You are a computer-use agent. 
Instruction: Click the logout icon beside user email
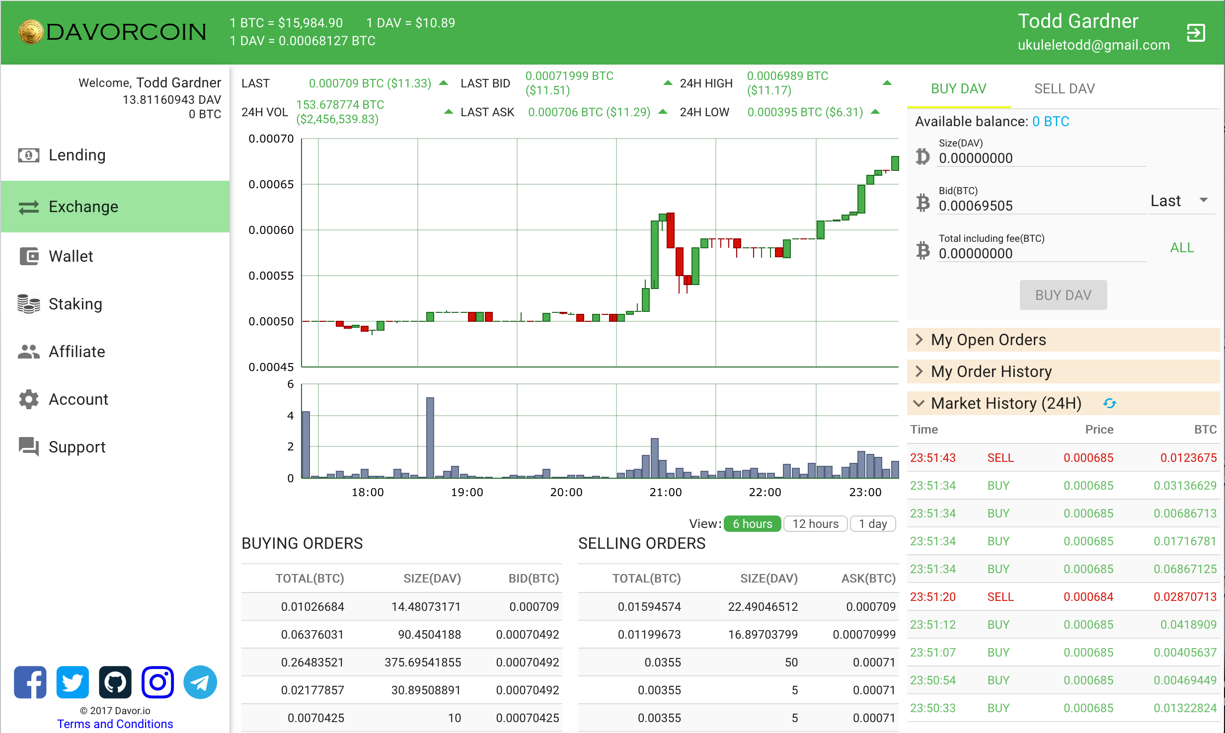click(x=1196, y=33)
